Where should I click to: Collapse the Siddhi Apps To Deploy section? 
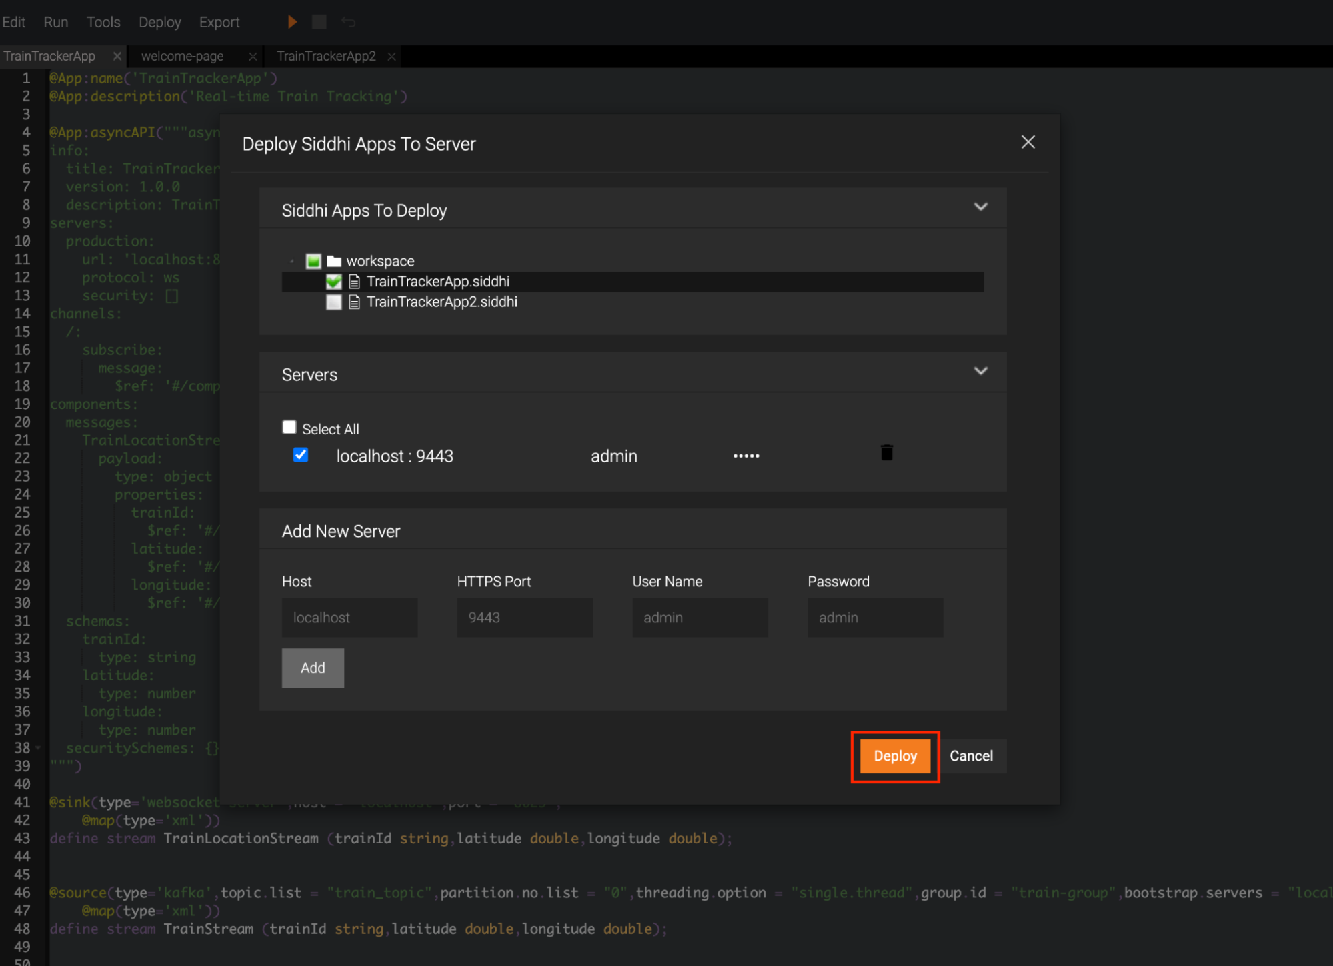click(x=980, y=207)
